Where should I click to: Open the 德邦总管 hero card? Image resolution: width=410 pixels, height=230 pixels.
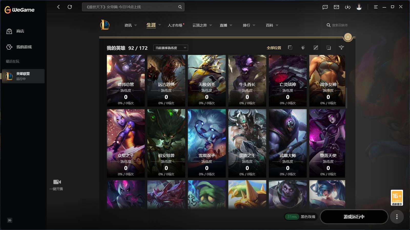click(126, 81)
